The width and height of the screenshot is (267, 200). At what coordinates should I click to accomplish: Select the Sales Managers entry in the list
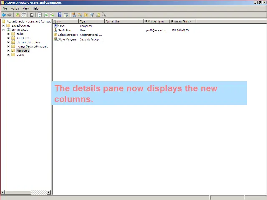[x=68, y=35]
